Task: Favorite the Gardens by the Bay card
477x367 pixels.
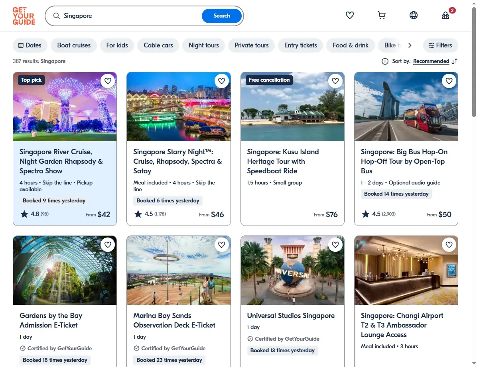Action: (108, 244)
